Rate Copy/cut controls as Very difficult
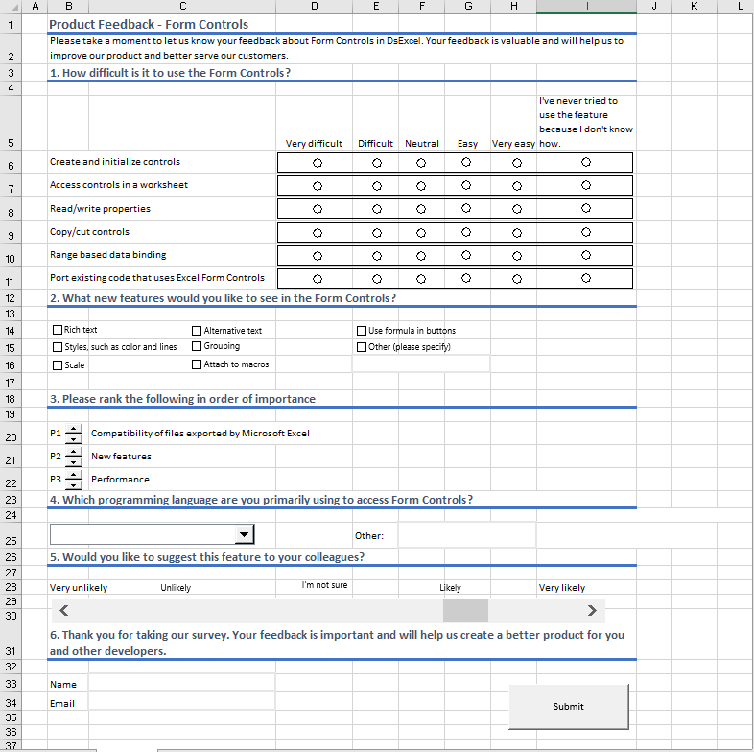Viewport: 754px width, 752px height. 318,233
